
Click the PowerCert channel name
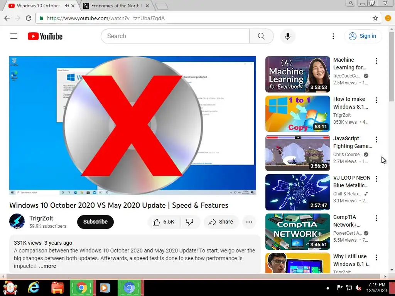click(348, 233)
